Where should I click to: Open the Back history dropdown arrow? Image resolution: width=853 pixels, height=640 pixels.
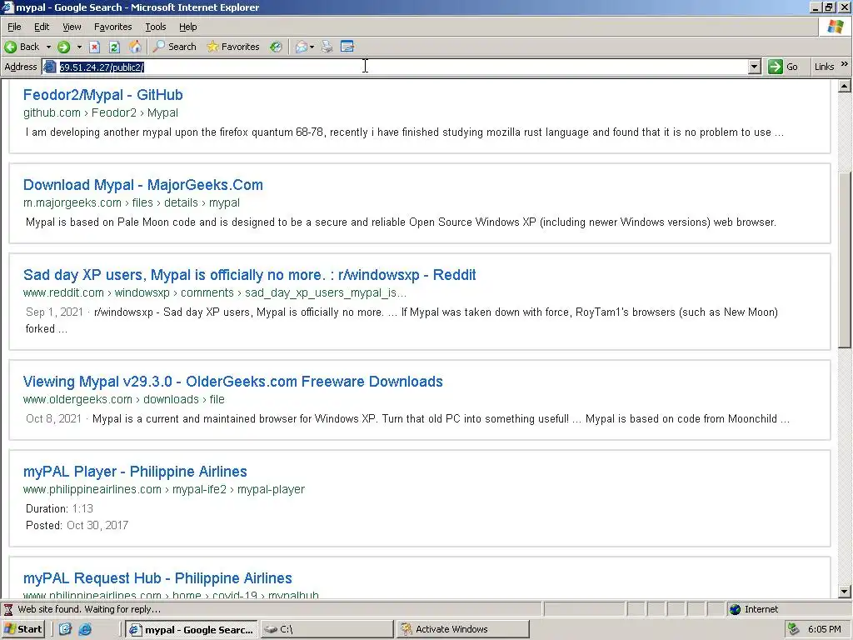pyautogui.click(x=47, y=47)
